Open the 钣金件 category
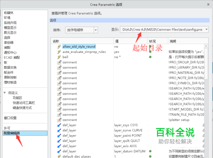 9,72
